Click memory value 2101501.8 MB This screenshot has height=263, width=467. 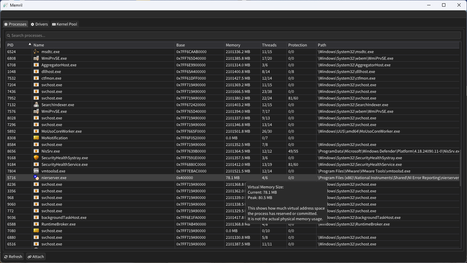238,131
